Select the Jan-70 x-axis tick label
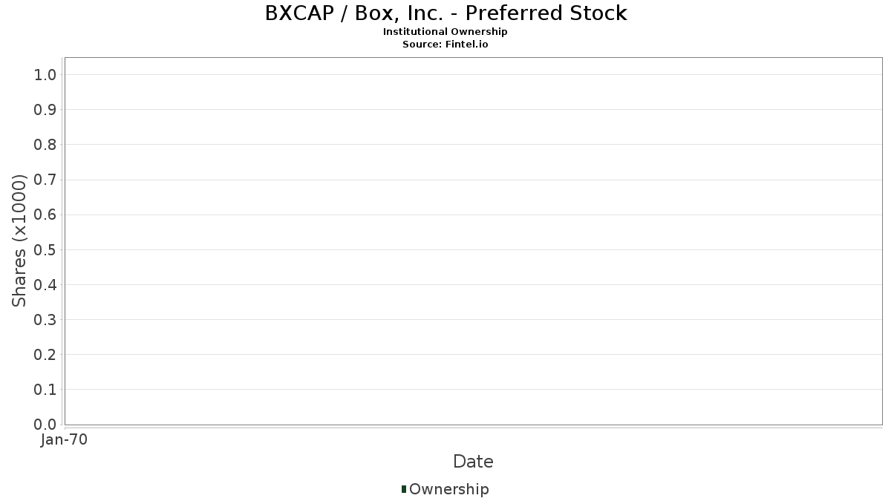Image resolution: width=891 pixels, height=501 pixels. tap(65, 440)
